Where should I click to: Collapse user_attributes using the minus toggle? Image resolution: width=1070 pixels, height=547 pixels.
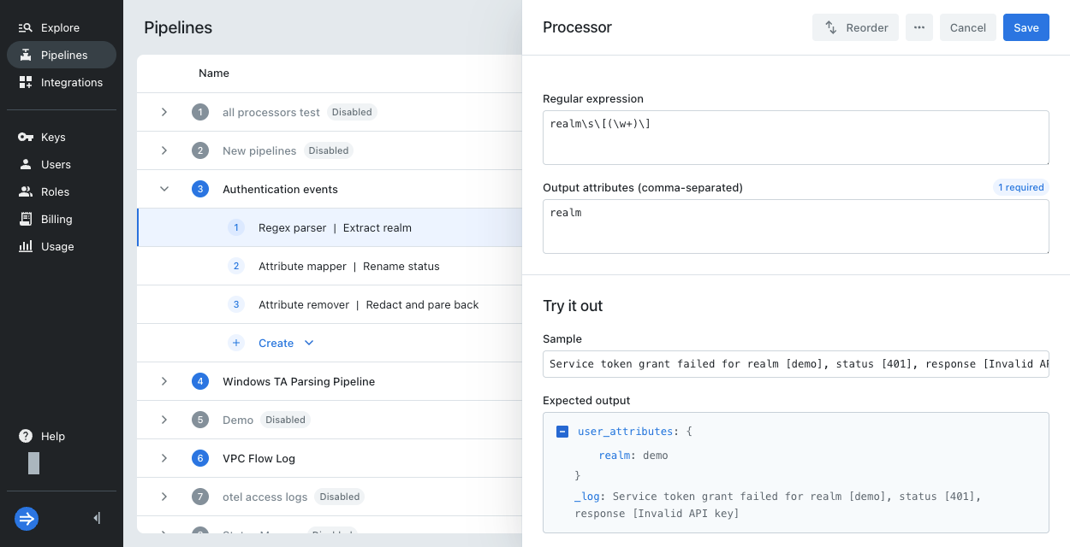(x=562, y=432)
